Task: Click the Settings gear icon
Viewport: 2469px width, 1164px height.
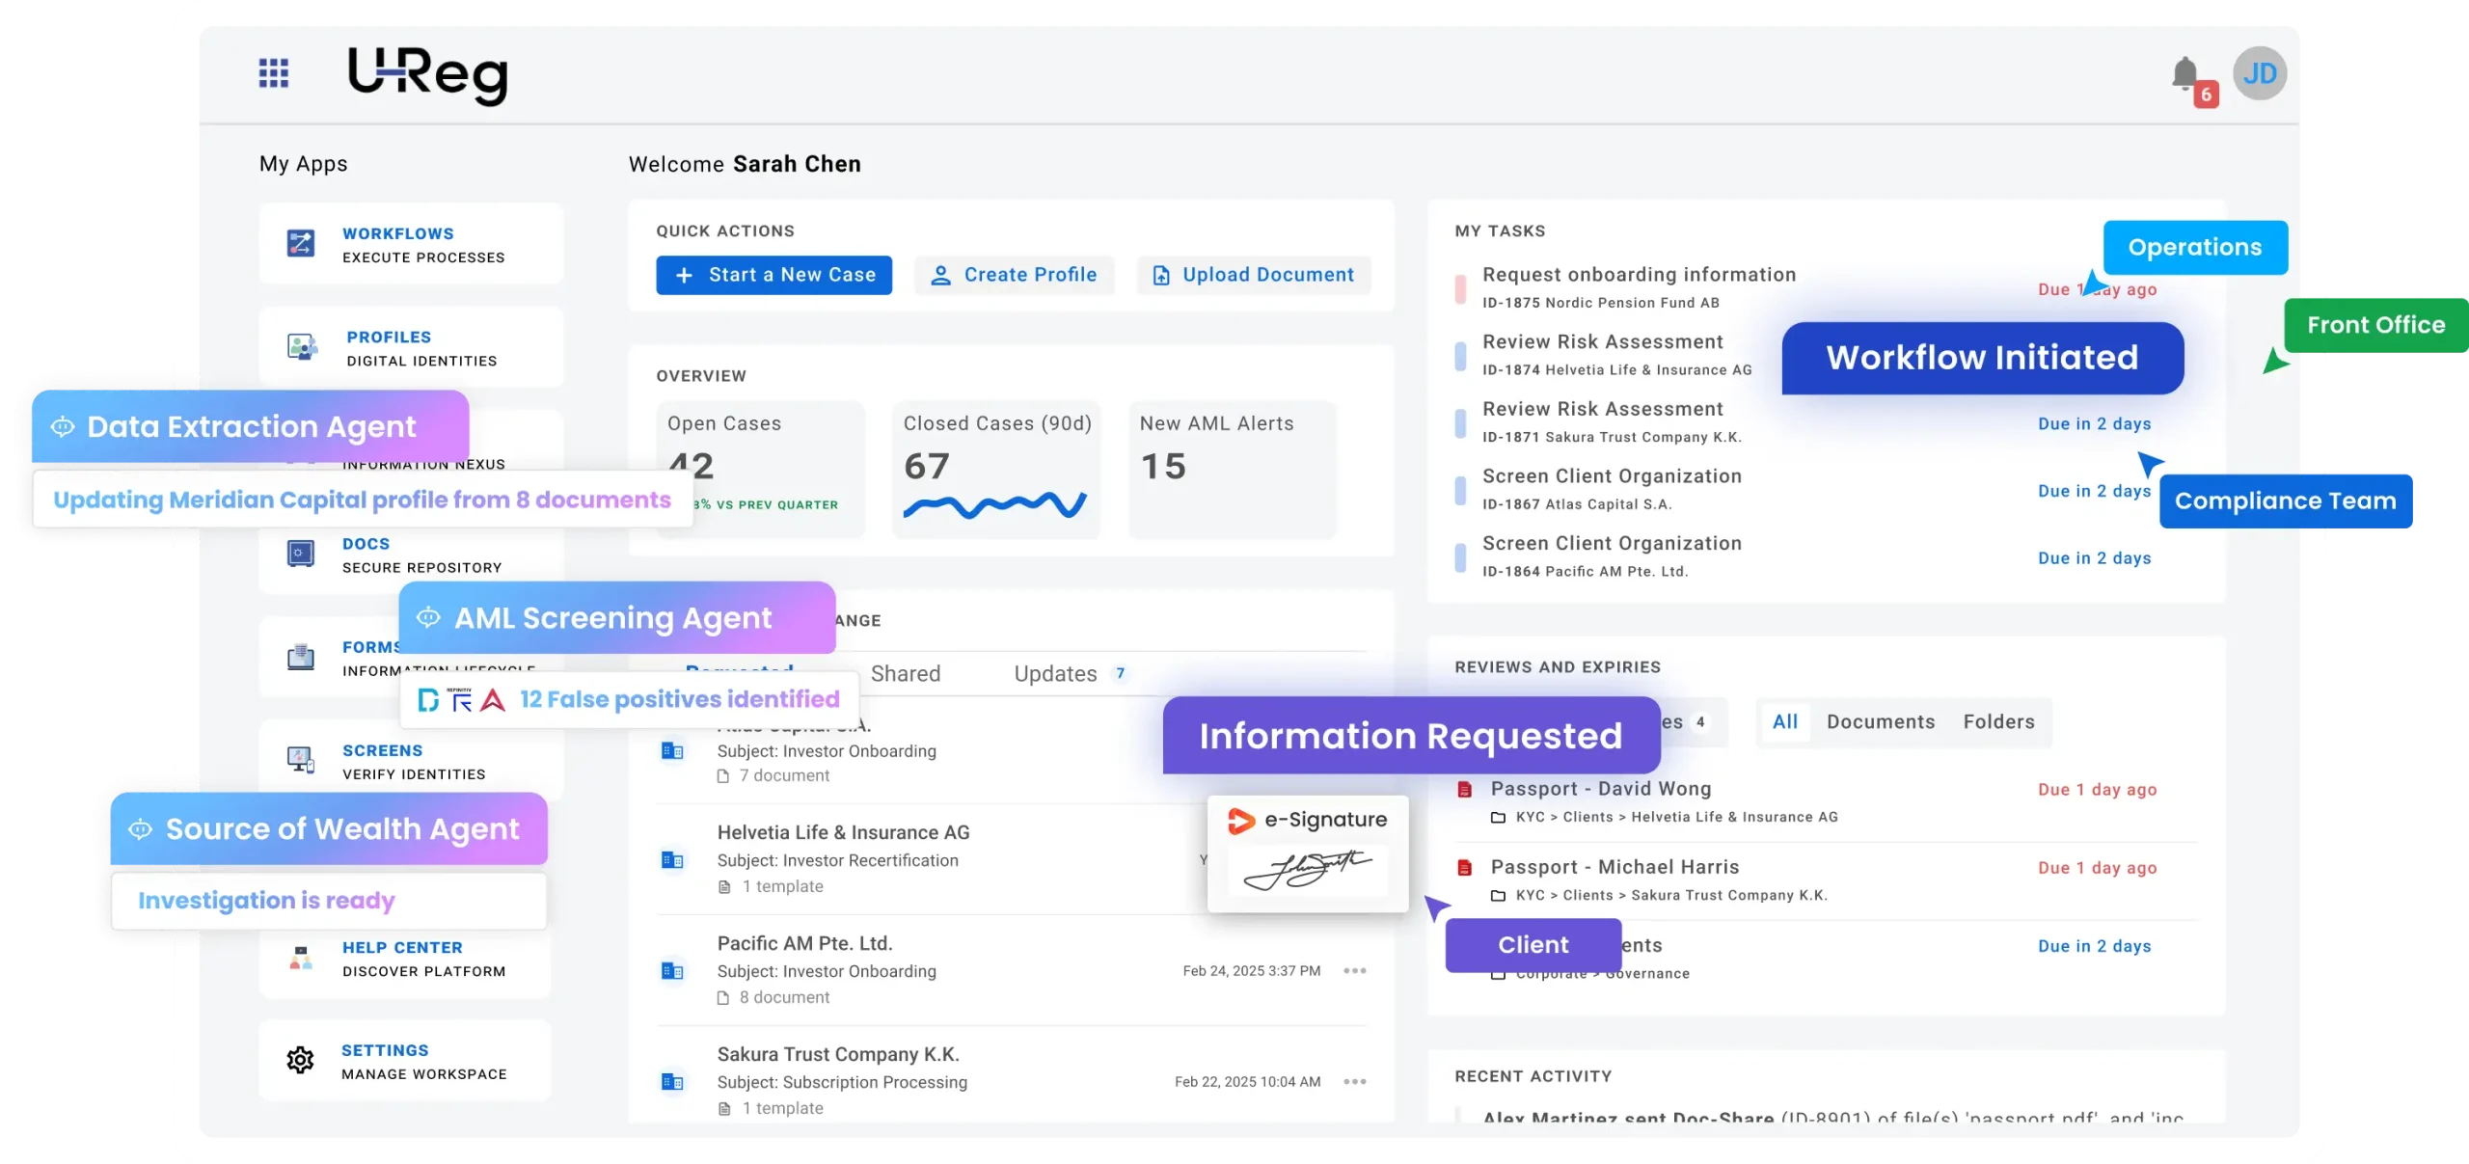Action: point(300,1060)
